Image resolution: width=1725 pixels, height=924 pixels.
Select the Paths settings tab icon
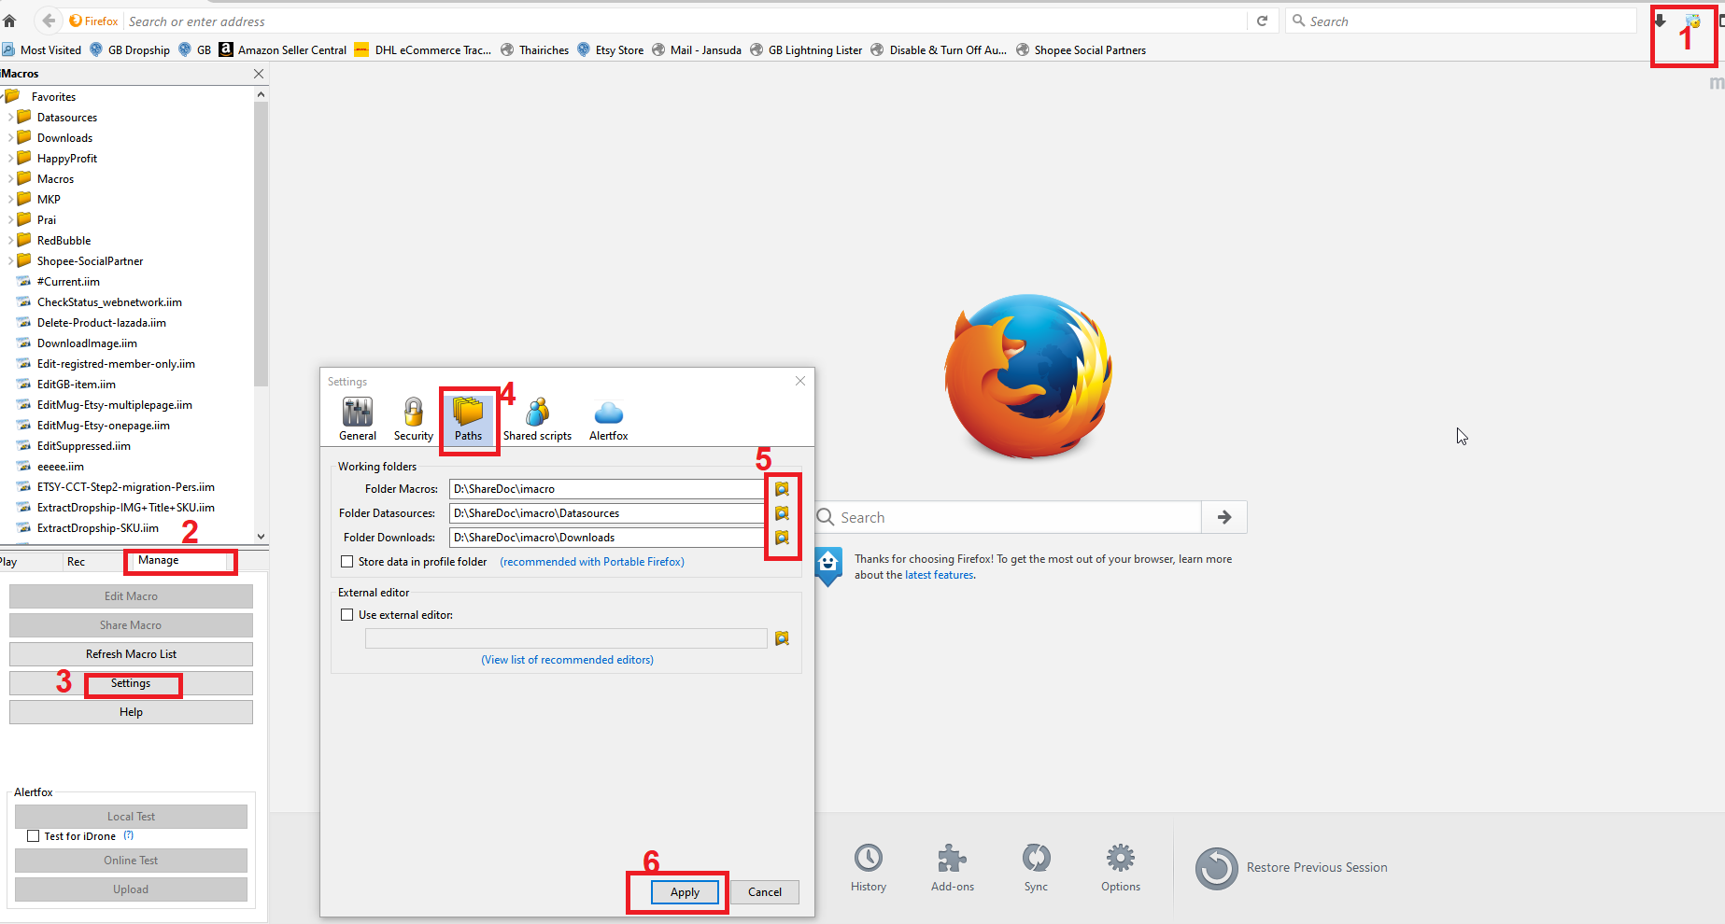click(x=468, y=419)
